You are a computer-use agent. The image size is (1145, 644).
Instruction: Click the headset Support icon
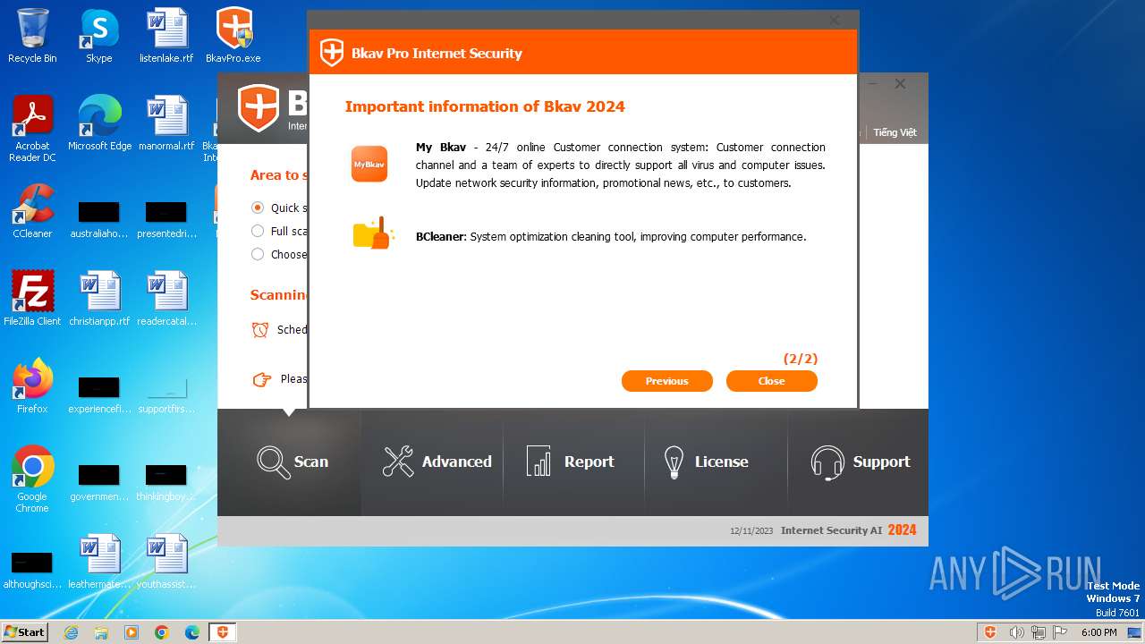(x=827, y=462)
